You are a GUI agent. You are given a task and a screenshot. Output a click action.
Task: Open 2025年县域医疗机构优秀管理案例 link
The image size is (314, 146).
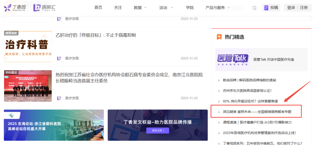[259, 133]
